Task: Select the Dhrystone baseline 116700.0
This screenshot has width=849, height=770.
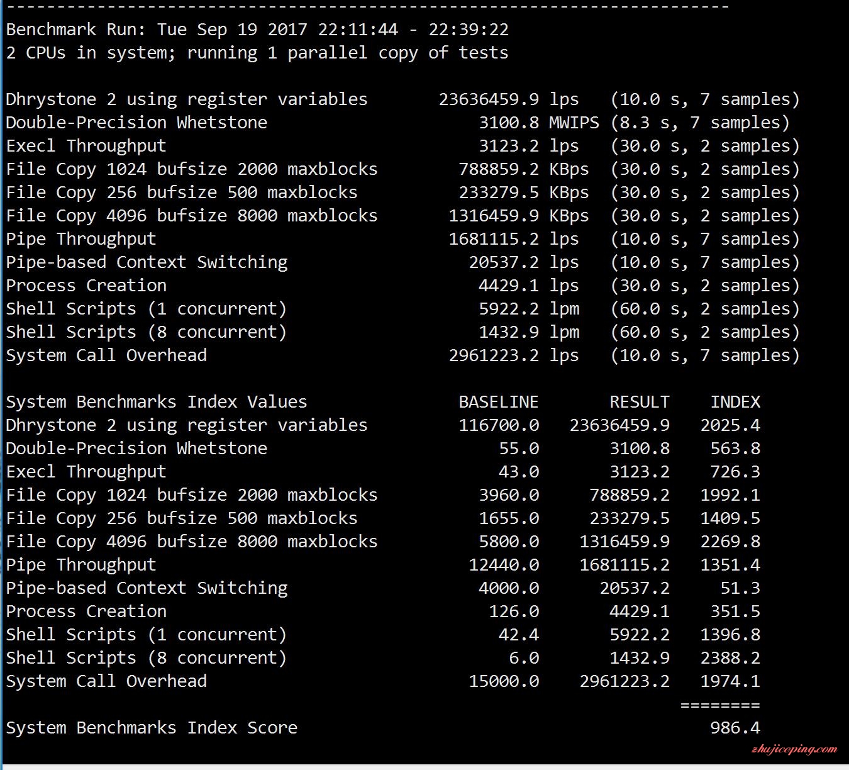Action: point(499,425)
